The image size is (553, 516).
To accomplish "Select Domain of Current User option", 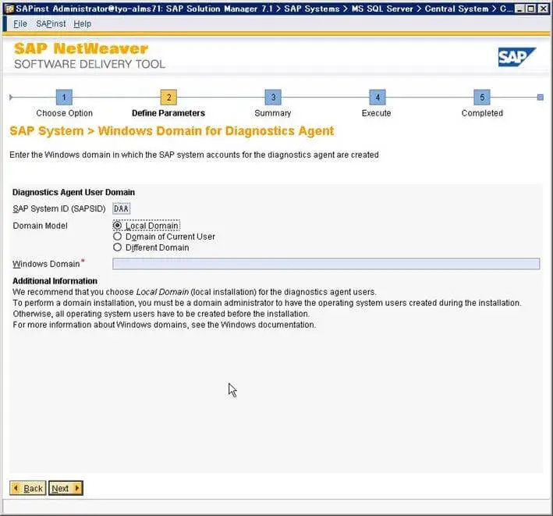I will coord(118,236).
